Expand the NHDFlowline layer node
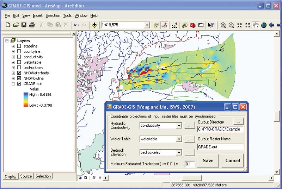This screenshot has height=189, width=282. (x=13, y=78)
